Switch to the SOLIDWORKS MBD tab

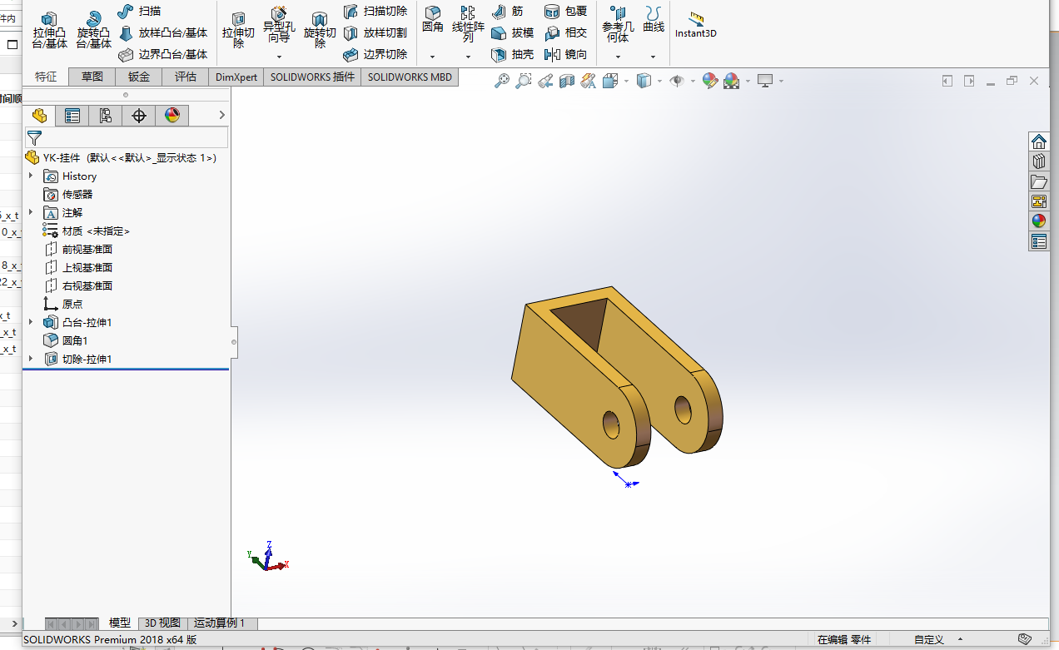410,77
